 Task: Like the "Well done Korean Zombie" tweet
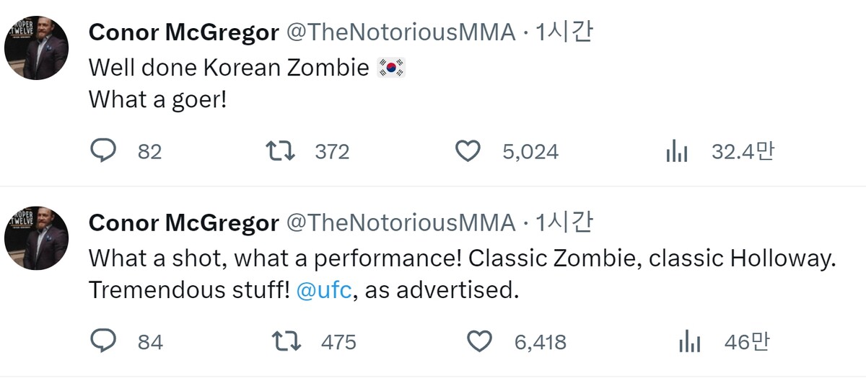468,151
